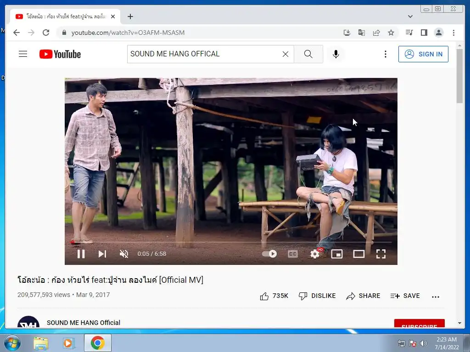The width and height of the screenshot is (470, 352).
Task: Toggle the autoplay switch
Action: click(x=269, y=254)
